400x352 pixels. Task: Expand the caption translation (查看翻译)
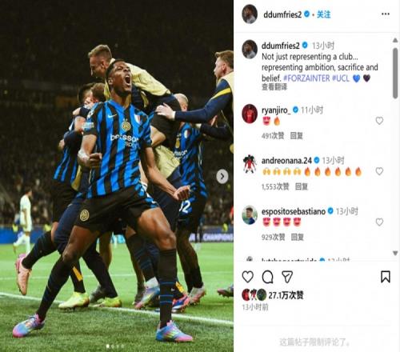[274, 87]
